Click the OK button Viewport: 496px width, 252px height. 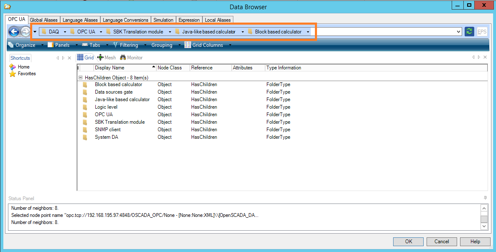(409, 242)
